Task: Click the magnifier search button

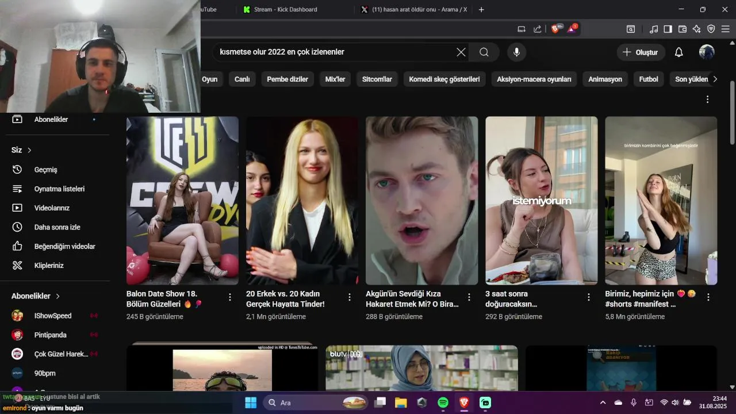Action: (484, 52)
